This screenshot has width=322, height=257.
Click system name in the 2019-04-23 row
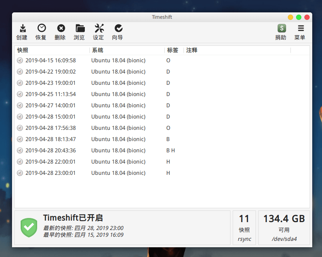118,83
